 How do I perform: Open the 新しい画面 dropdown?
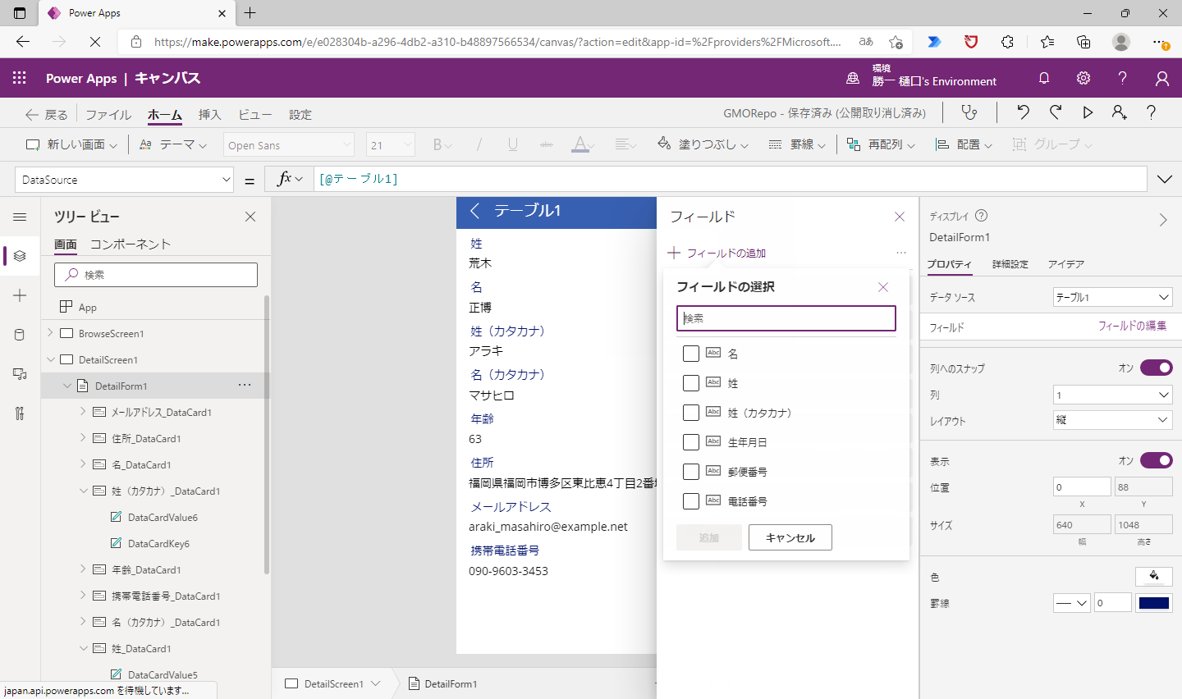(71, 144)
